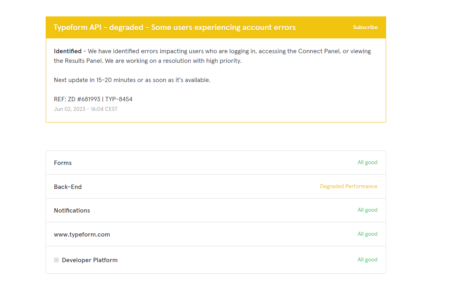Viewport: 473px width, 299px height.
Task: Click the Jun 02, 2023 16:04 CEST timestamp
Action: click(x=86, y=109)
